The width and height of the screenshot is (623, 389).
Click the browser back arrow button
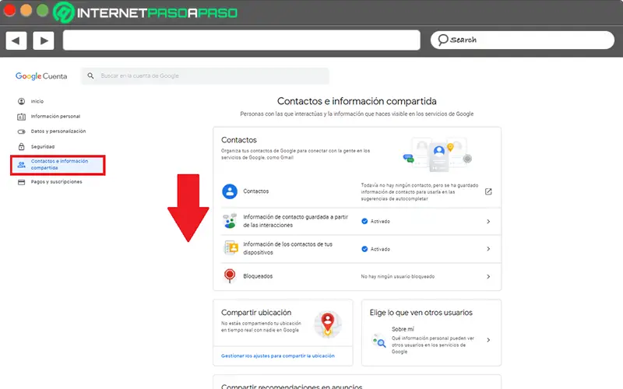pyautogui.click(x=16, y=40)
